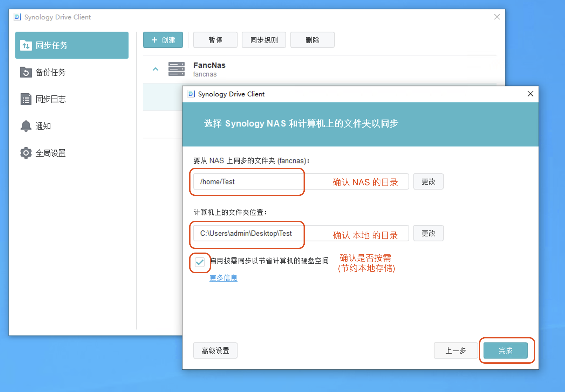Click the FancNas server icon
The image size is (565, 392).
(x=176, y=69)
